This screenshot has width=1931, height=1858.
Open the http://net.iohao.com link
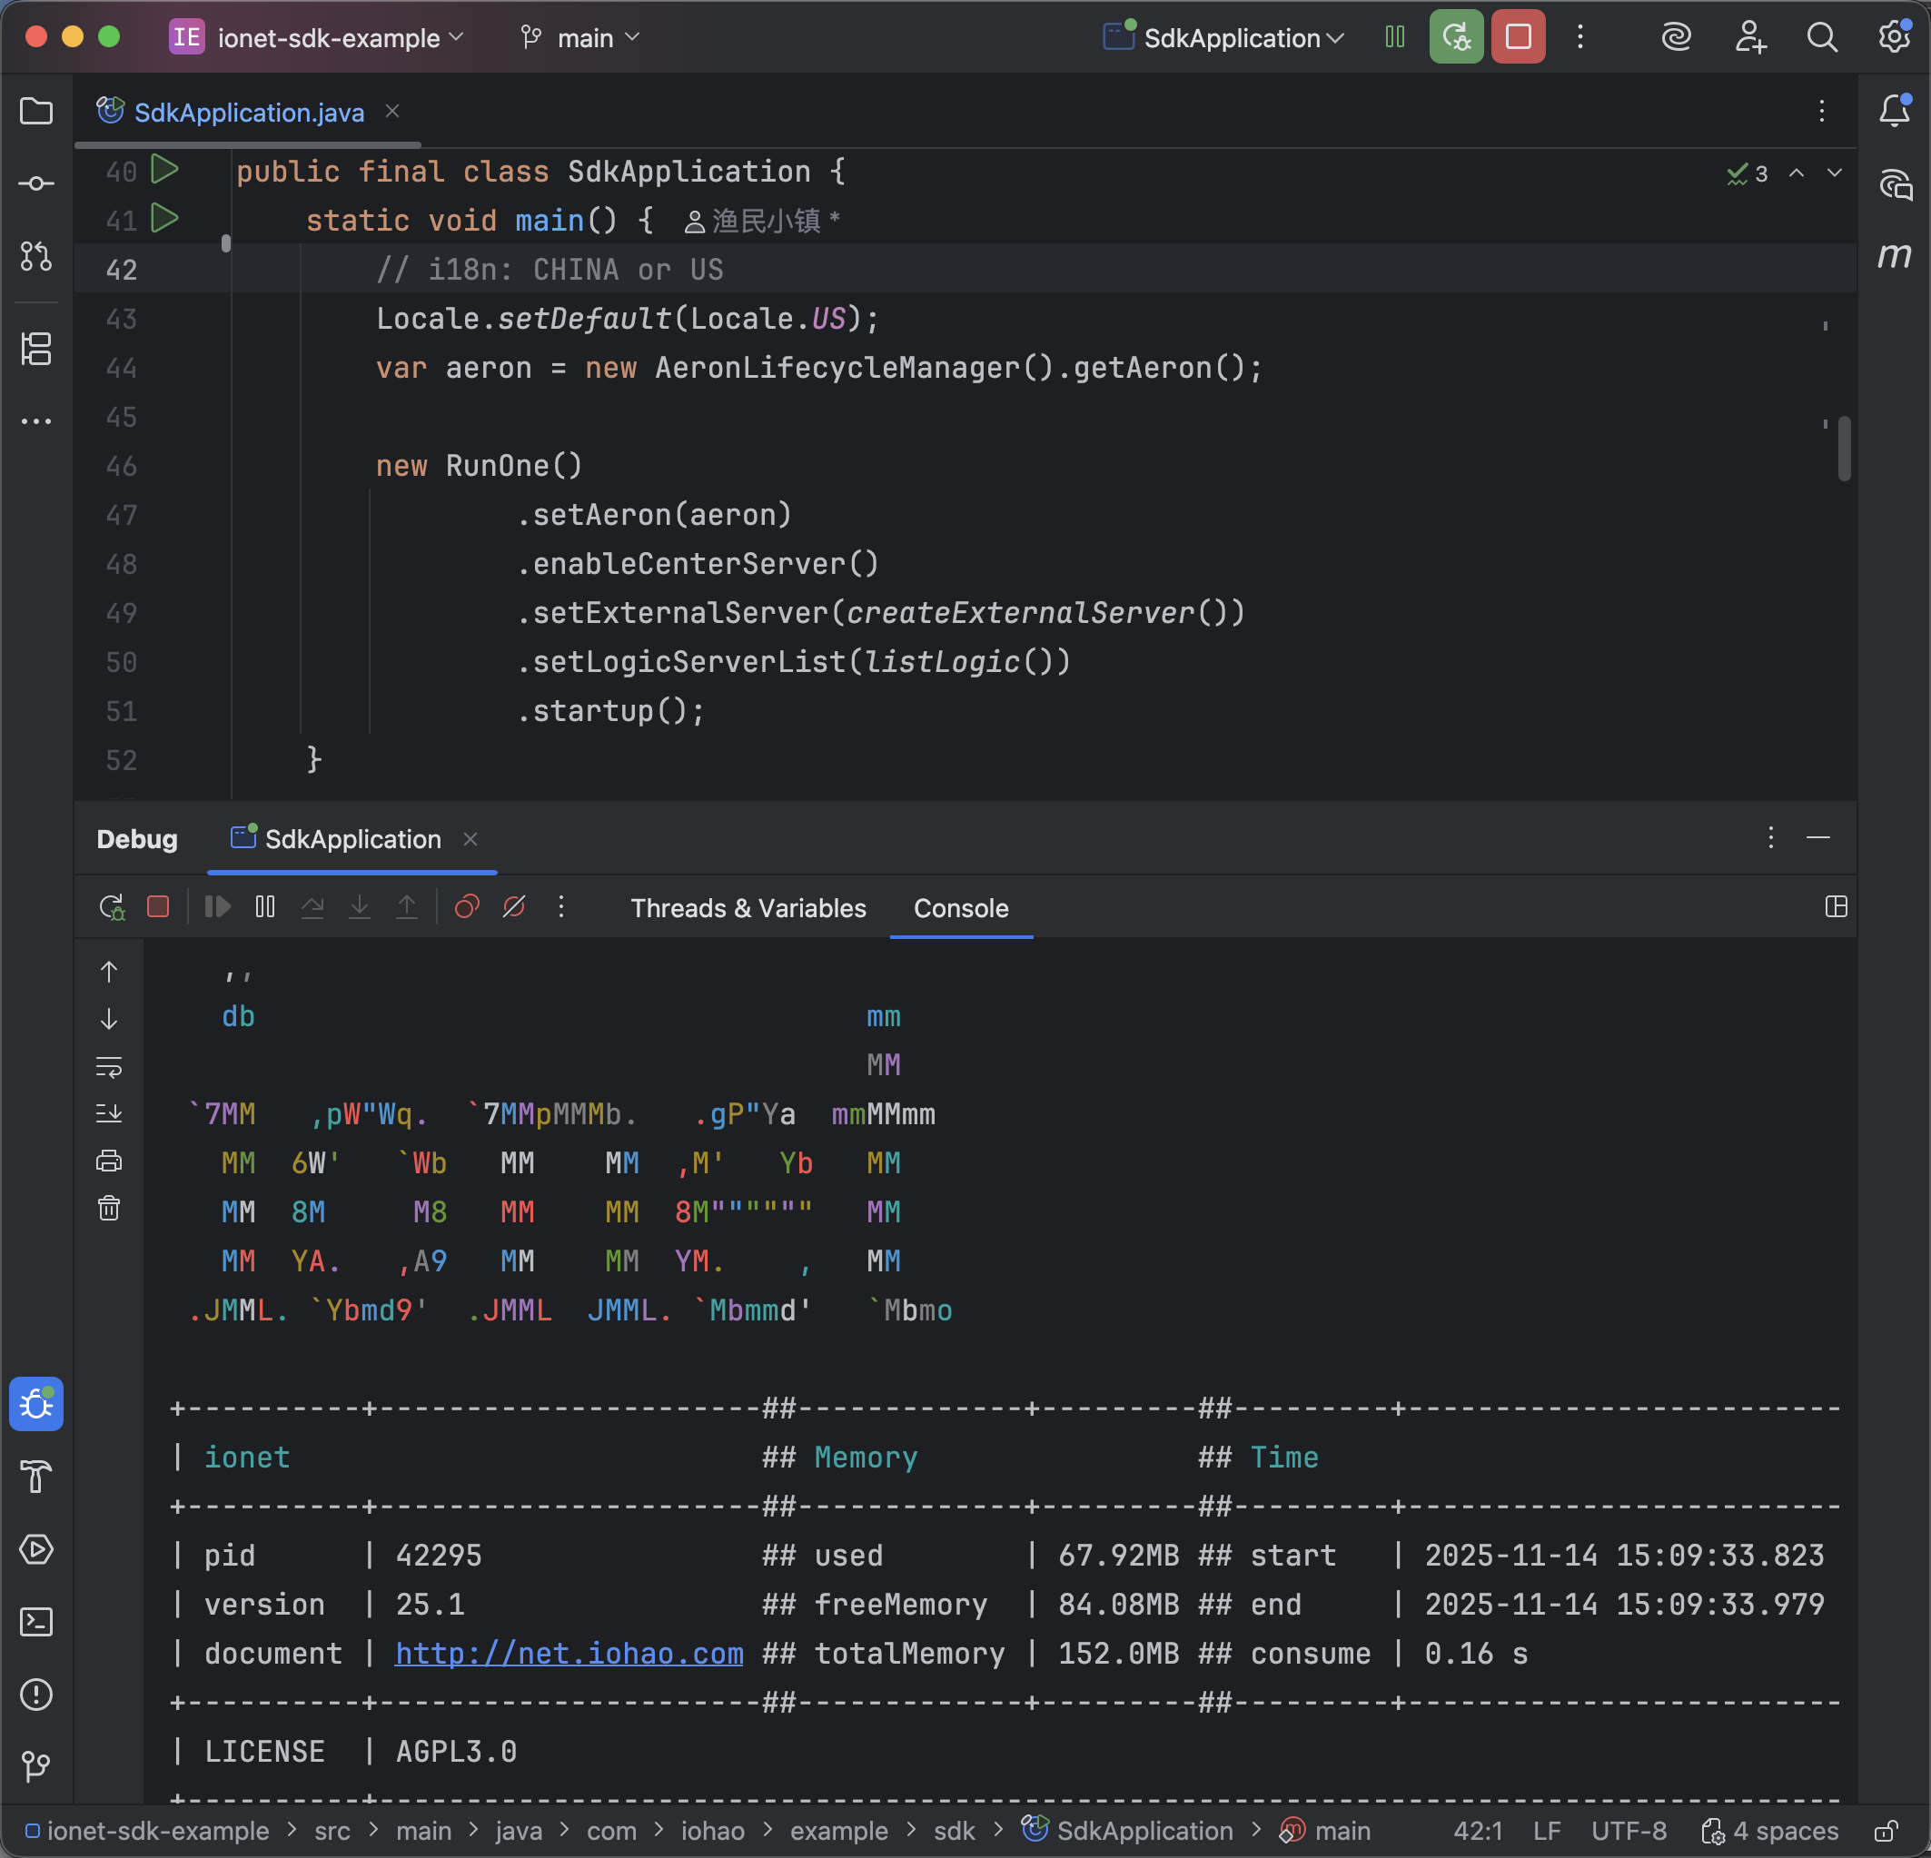coord(569,1653)
